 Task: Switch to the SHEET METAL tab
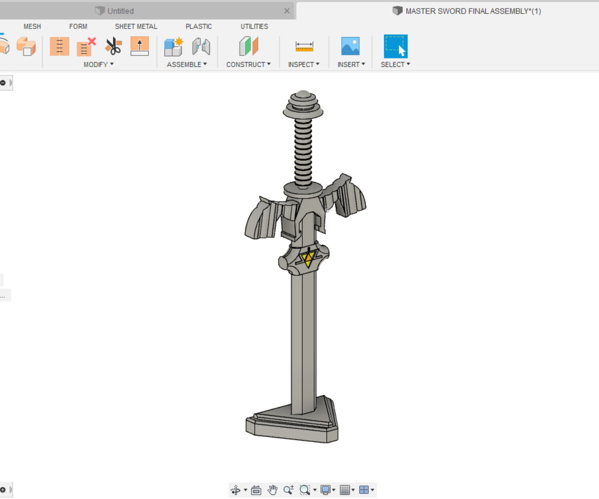click(136, 26)
